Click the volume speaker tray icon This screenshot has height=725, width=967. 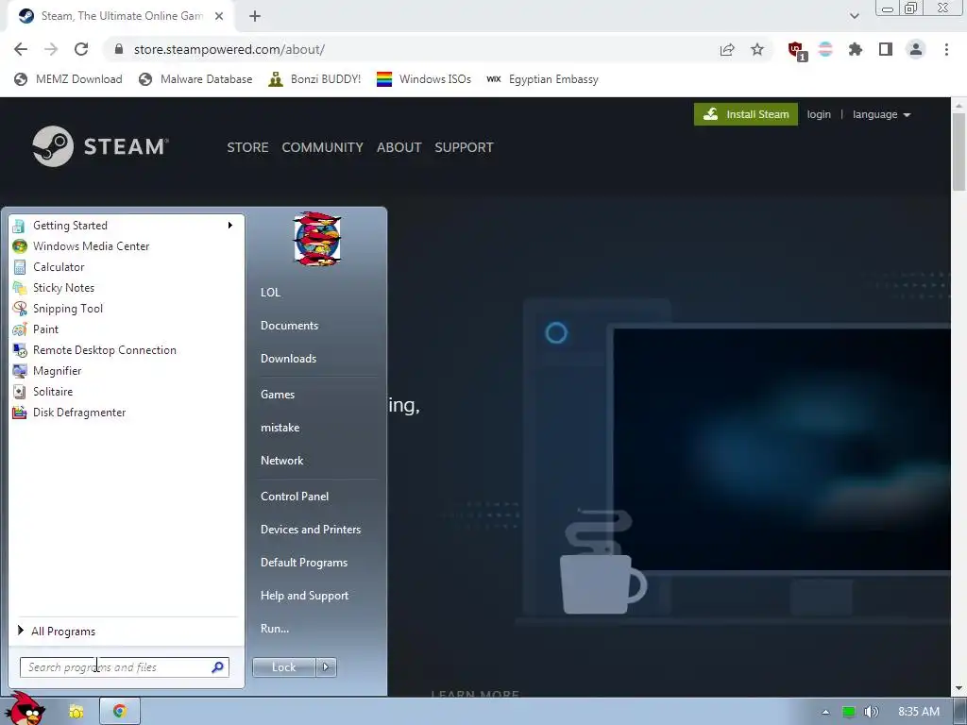pos(872,712)
